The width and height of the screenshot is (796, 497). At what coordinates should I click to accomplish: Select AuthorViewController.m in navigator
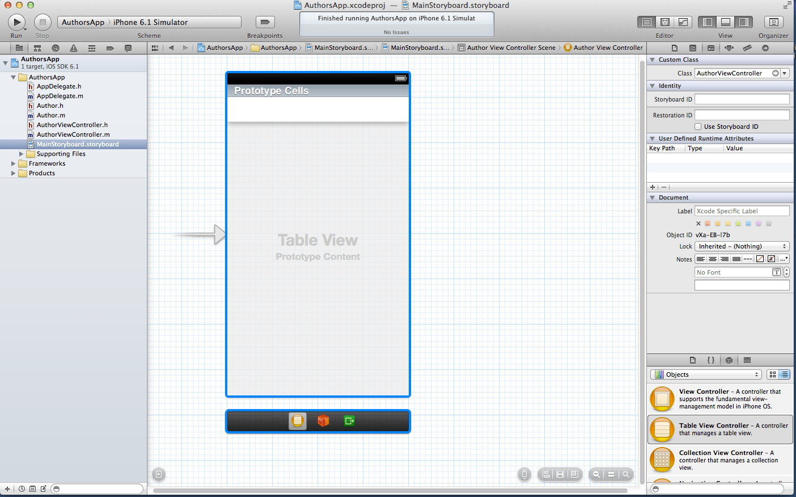[x=73, y=134]
